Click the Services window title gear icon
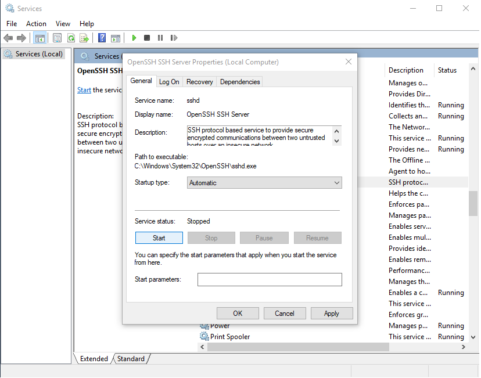This screenshot has height=378, width=481. [x=10, y=8]
